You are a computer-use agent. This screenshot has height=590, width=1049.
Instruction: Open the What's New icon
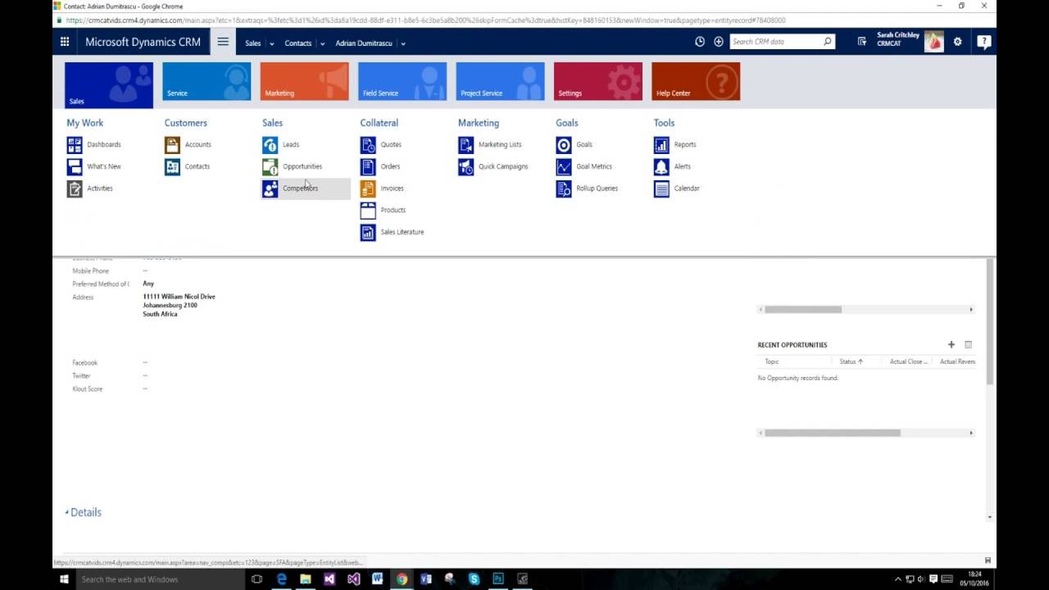(x=75, y=167)
